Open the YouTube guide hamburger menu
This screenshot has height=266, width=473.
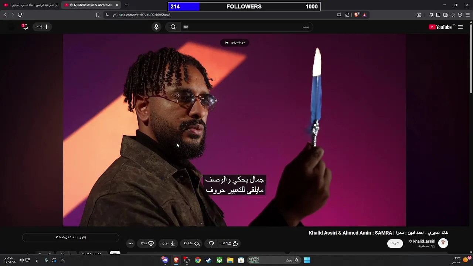click(460, 27)
